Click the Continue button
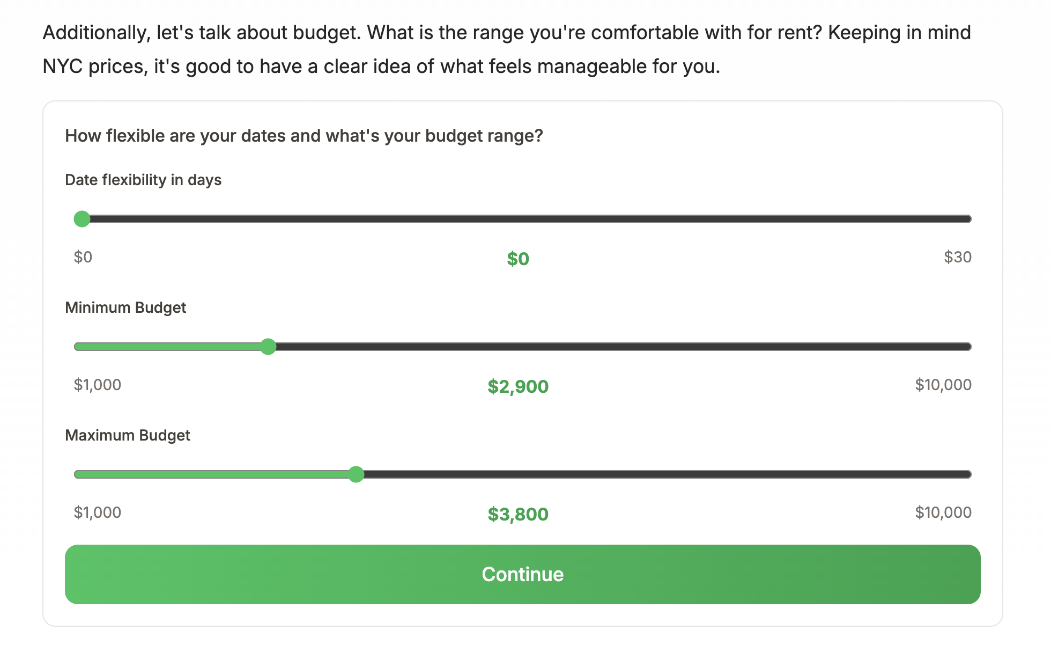The height and width of the screenshot is (645, 1051). (x=522, y=574)
